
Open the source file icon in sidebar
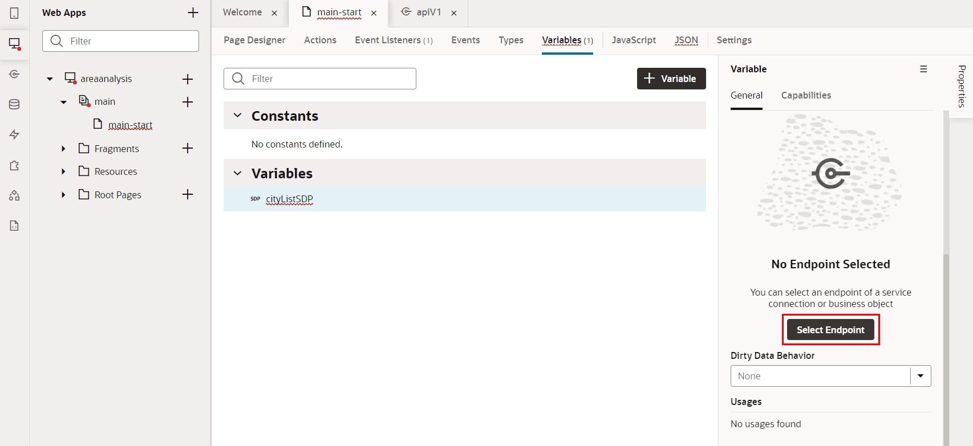pyautogui.click(x=14, y=226)
